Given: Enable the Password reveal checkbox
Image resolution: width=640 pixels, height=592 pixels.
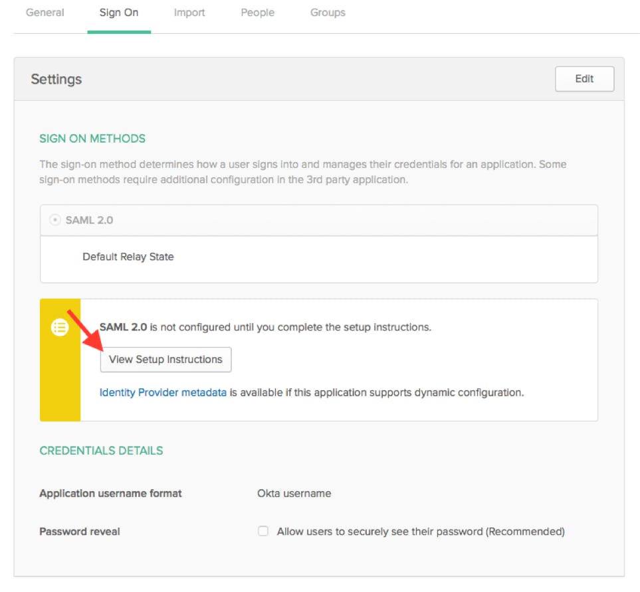Looking at the screenshot, I should pos(263,531).
